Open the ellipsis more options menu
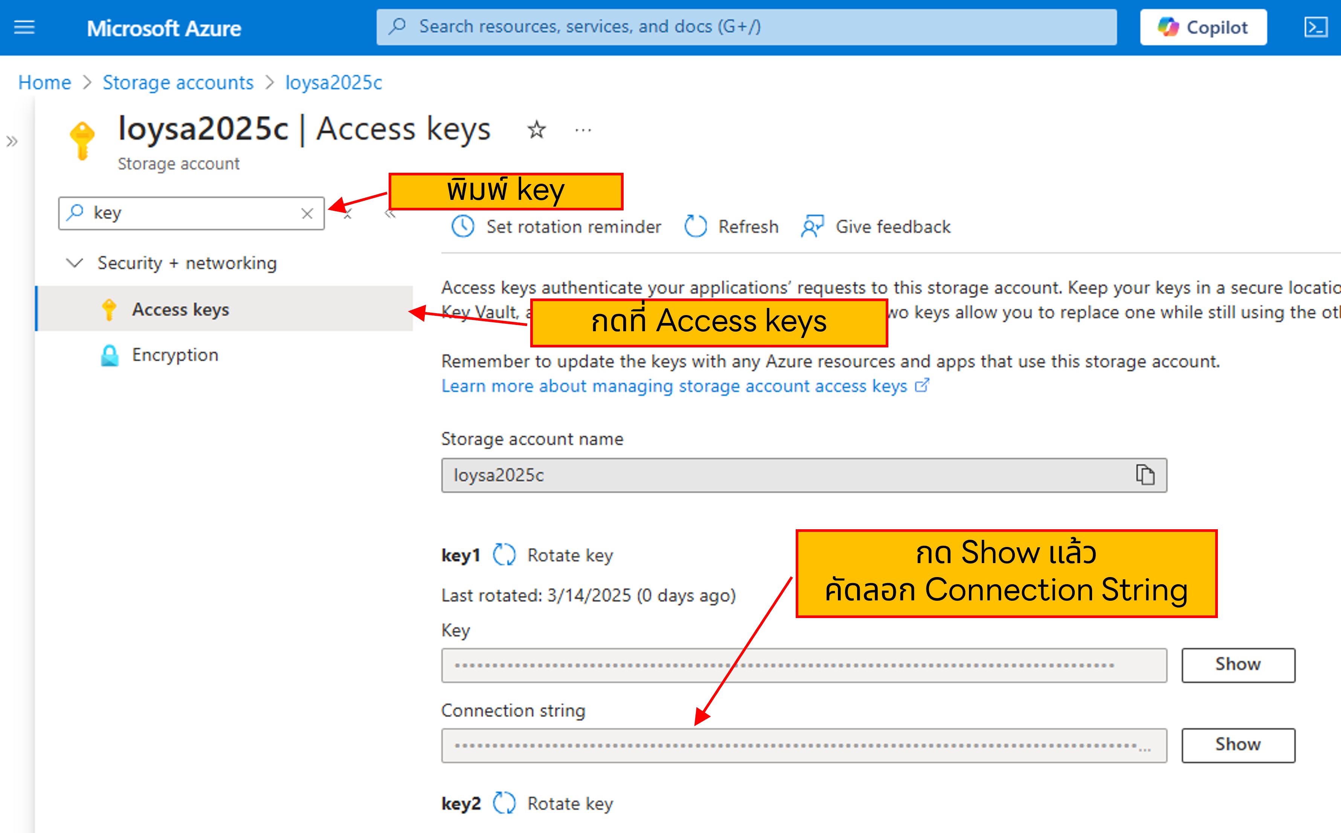1341x833 pixels. click(x=583, y=130)
